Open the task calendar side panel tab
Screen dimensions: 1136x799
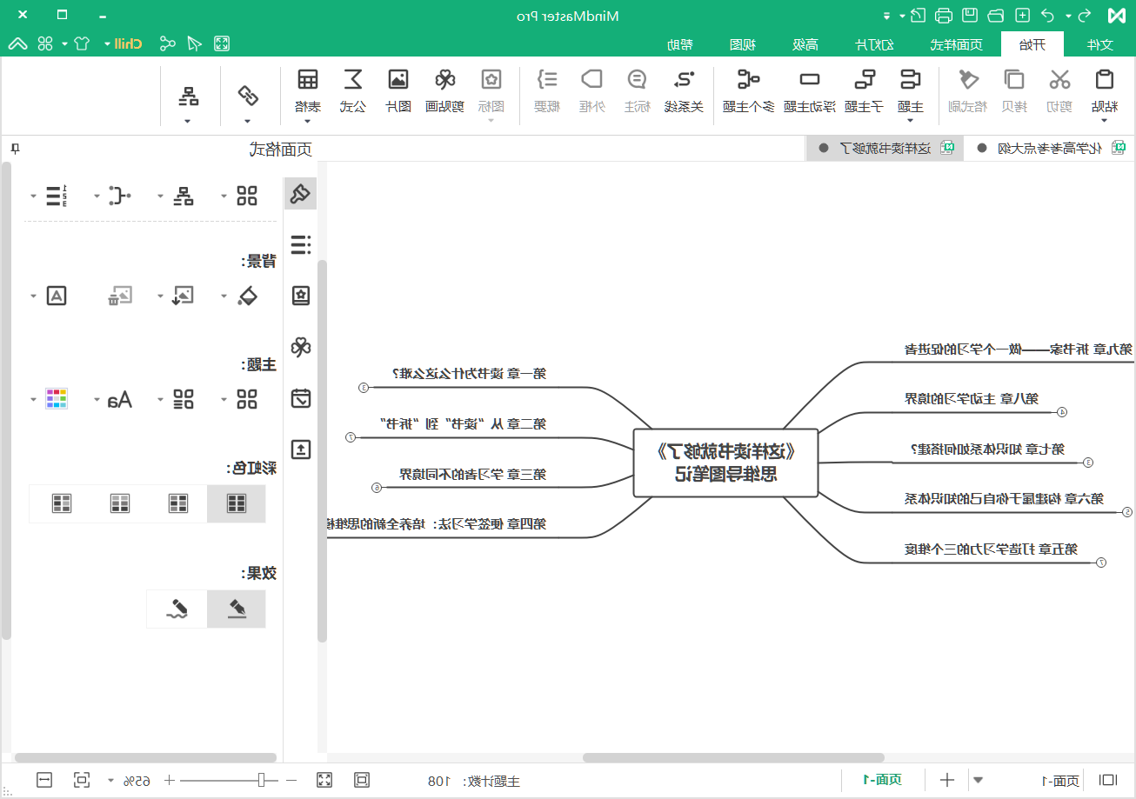pyautogui.click(x=301, y=398)
